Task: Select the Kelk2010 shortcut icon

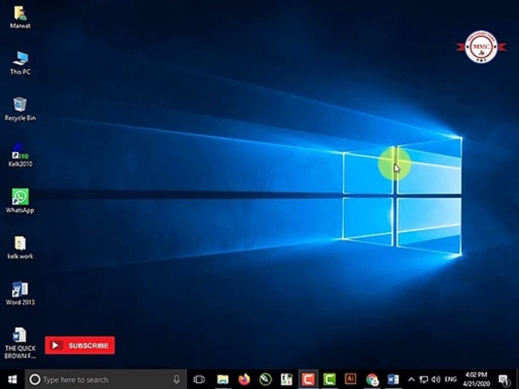Action: click(x=20, y=155)
